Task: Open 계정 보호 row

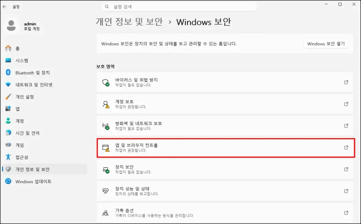Action: coord(225,104)
